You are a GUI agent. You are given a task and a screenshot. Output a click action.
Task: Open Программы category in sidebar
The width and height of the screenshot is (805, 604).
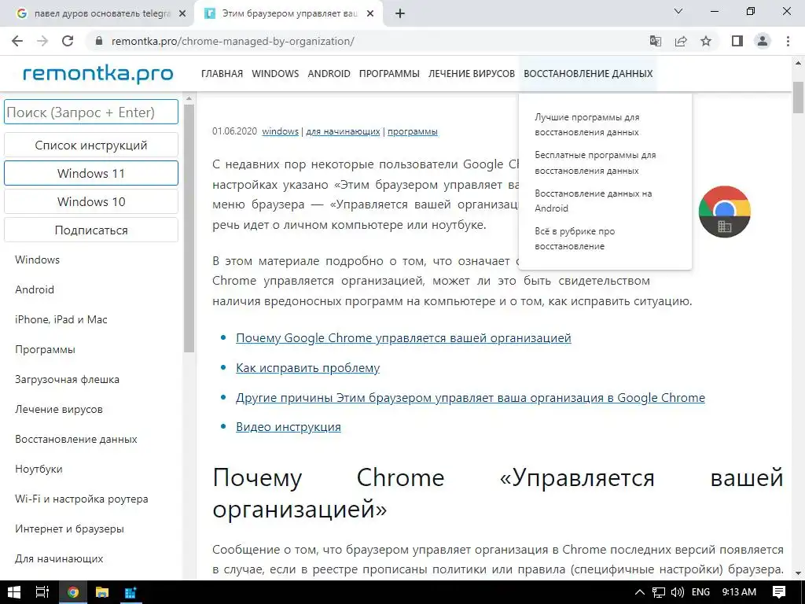click(x=45, y=349)
